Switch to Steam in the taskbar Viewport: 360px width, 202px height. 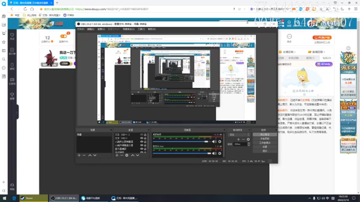point(33,198)
